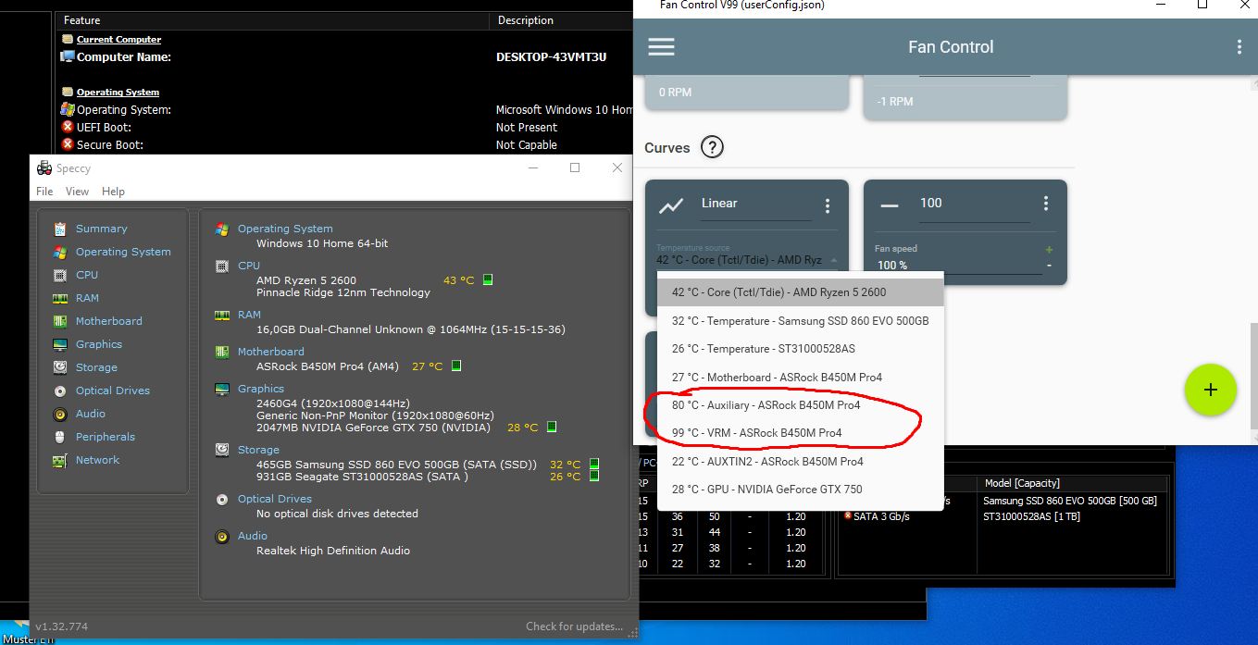Viewport: 1258px width, 645px height.
Task: Click Speccy Peripherals sidebar mouse icon
Action: [60, 437]
